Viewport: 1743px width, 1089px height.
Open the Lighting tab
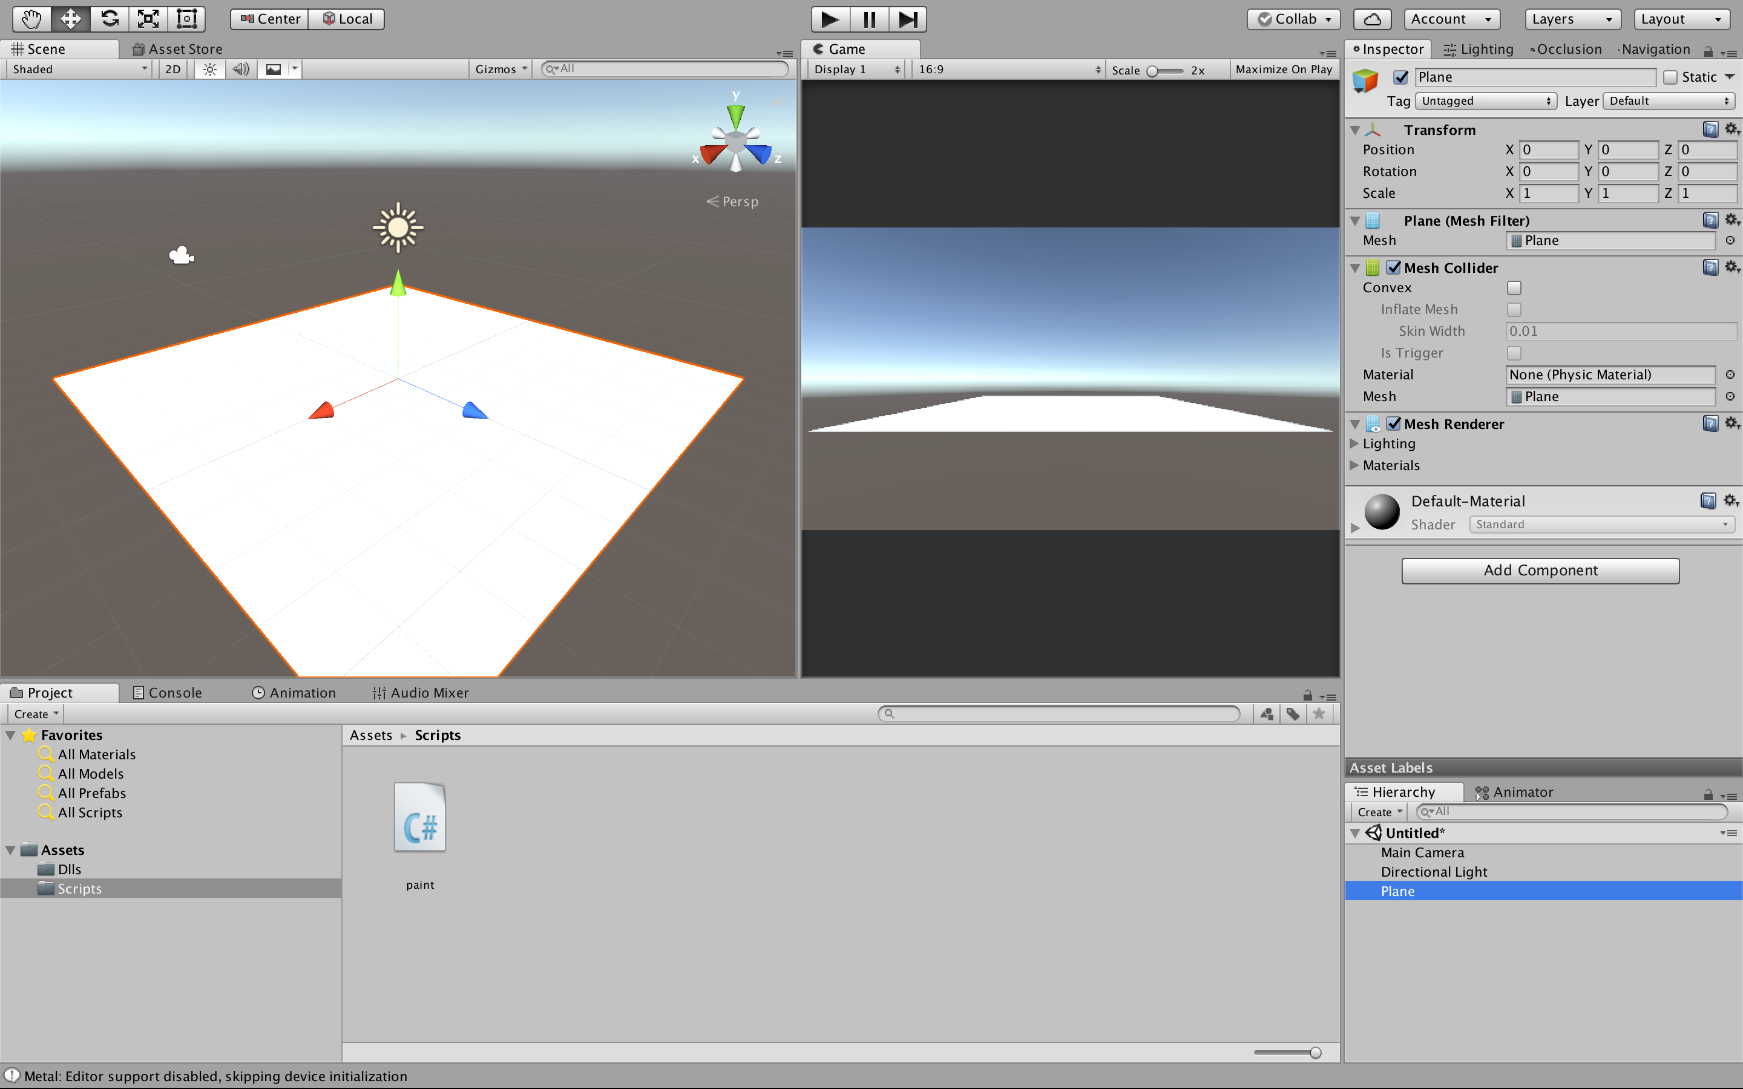tap(1478, 49)
